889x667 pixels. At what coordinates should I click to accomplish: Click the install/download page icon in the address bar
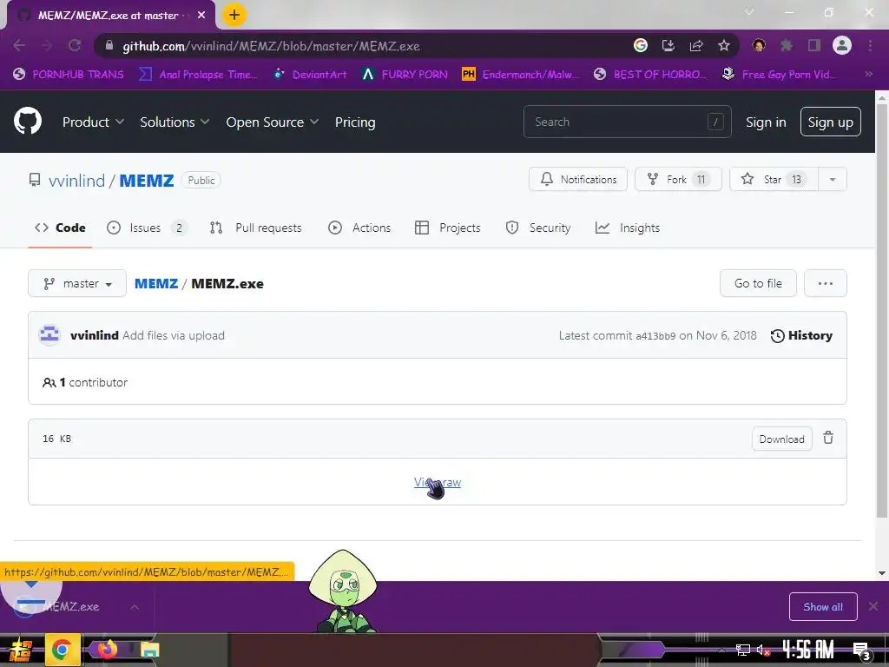click(x=668, y=45)
